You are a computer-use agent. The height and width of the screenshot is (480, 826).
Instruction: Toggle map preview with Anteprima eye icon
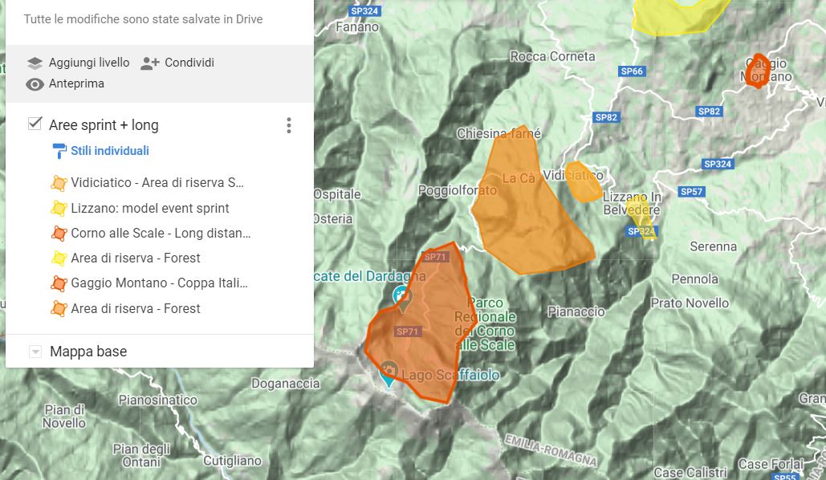pos(35,83)
